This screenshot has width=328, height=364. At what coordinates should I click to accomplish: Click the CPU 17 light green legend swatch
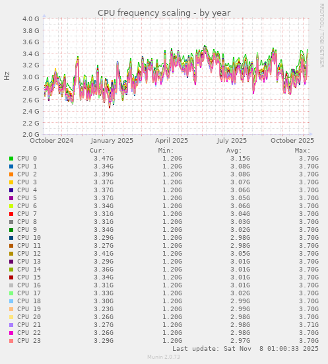tap(11, 293)
